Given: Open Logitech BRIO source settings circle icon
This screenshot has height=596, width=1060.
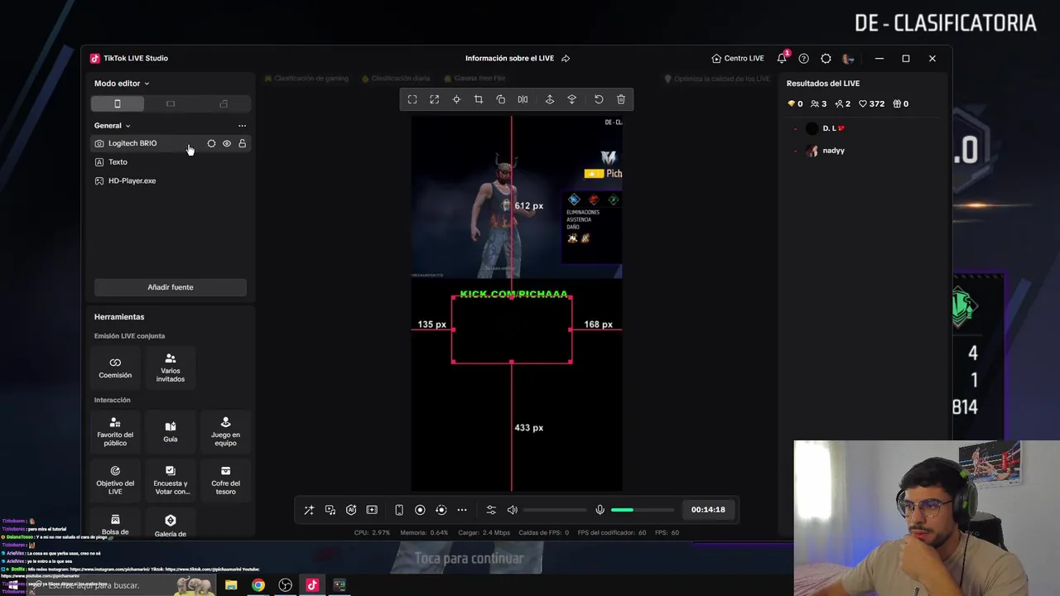Looking at the screenshot, I should click(211, 143).
